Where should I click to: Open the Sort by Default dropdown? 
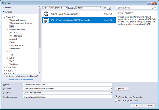point(89,8)
